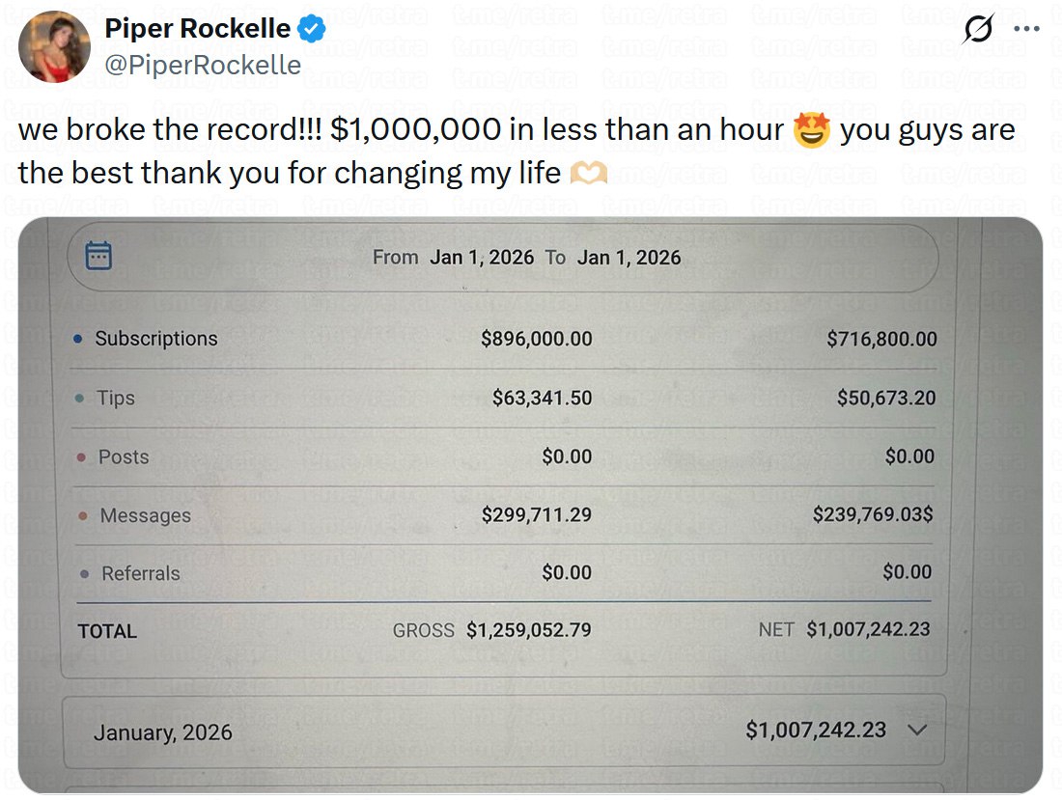Click the Tips row label

click(x=116, y=398)
